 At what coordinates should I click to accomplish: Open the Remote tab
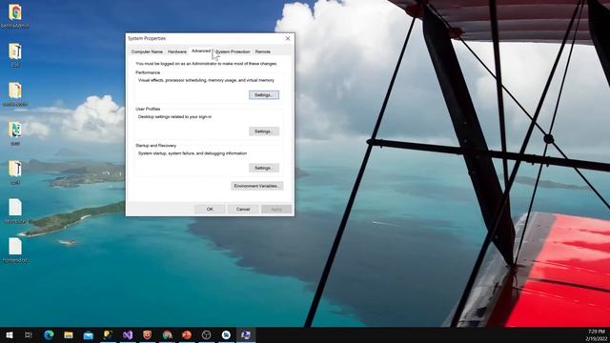(x=263, y=51)
